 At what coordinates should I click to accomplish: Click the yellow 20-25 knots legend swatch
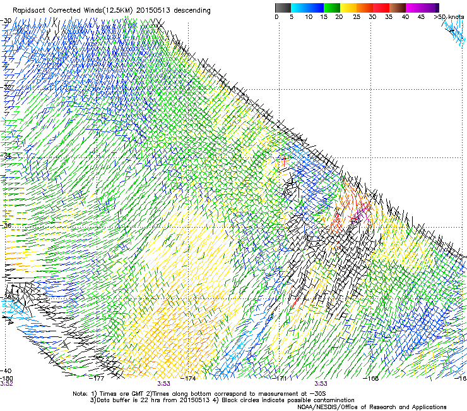point(348,8)
